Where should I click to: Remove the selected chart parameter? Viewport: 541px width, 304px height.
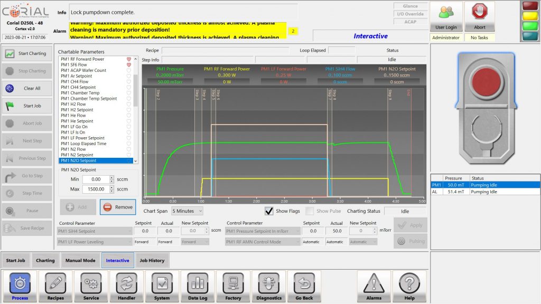coord(118,207)
